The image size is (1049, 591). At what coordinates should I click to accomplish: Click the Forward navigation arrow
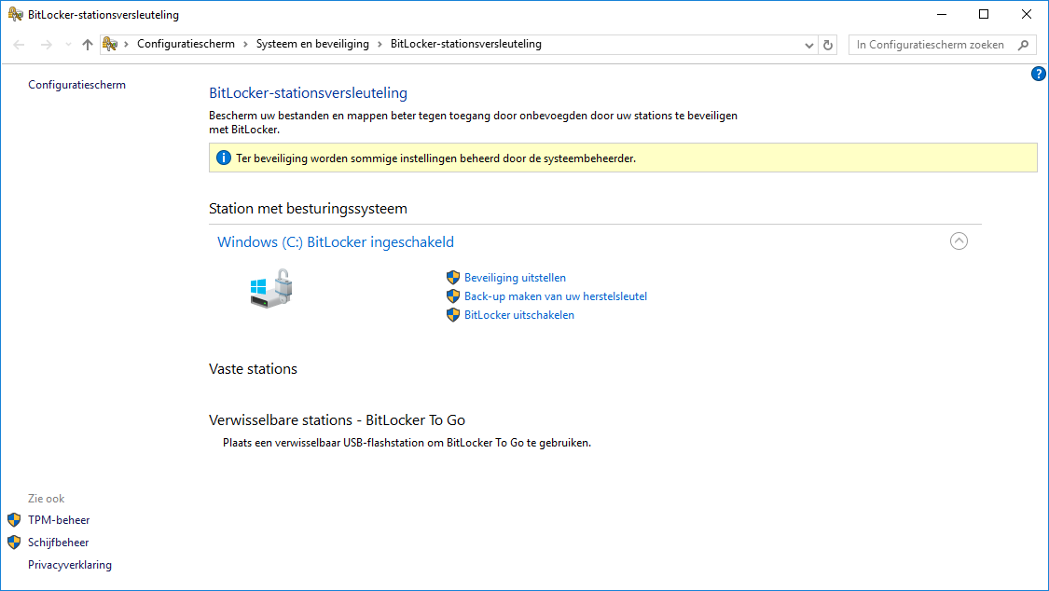(x=47, y=45)
